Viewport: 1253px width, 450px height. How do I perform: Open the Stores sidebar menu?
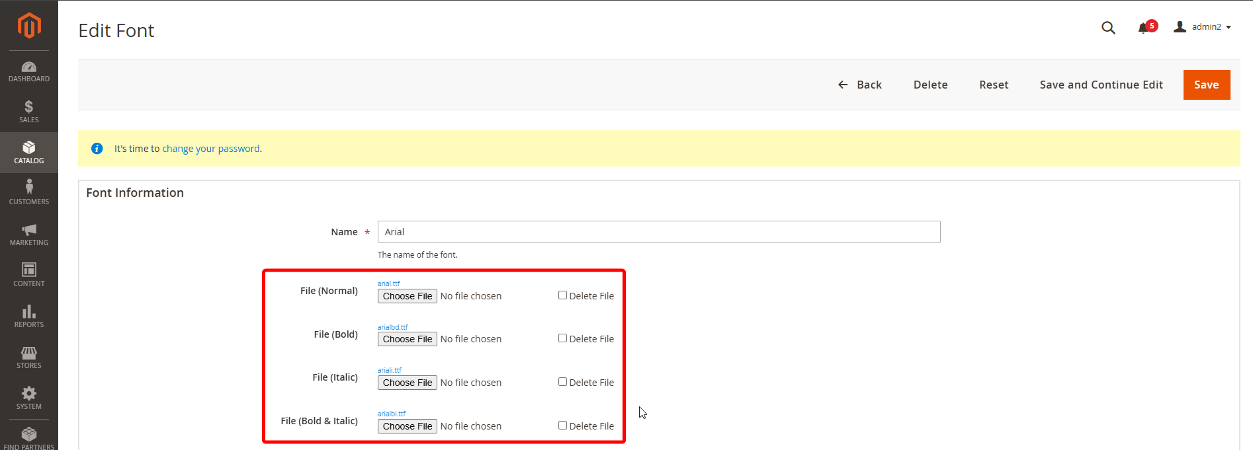[x=28, y=357]
